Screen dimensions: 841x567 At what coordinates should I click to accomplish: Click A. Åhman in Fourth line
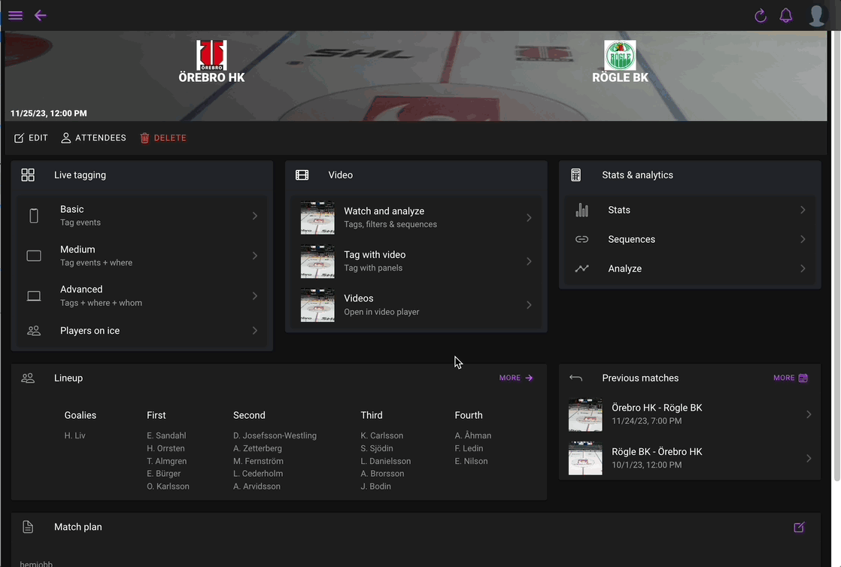pyautogui.click(x=473, y=435)
